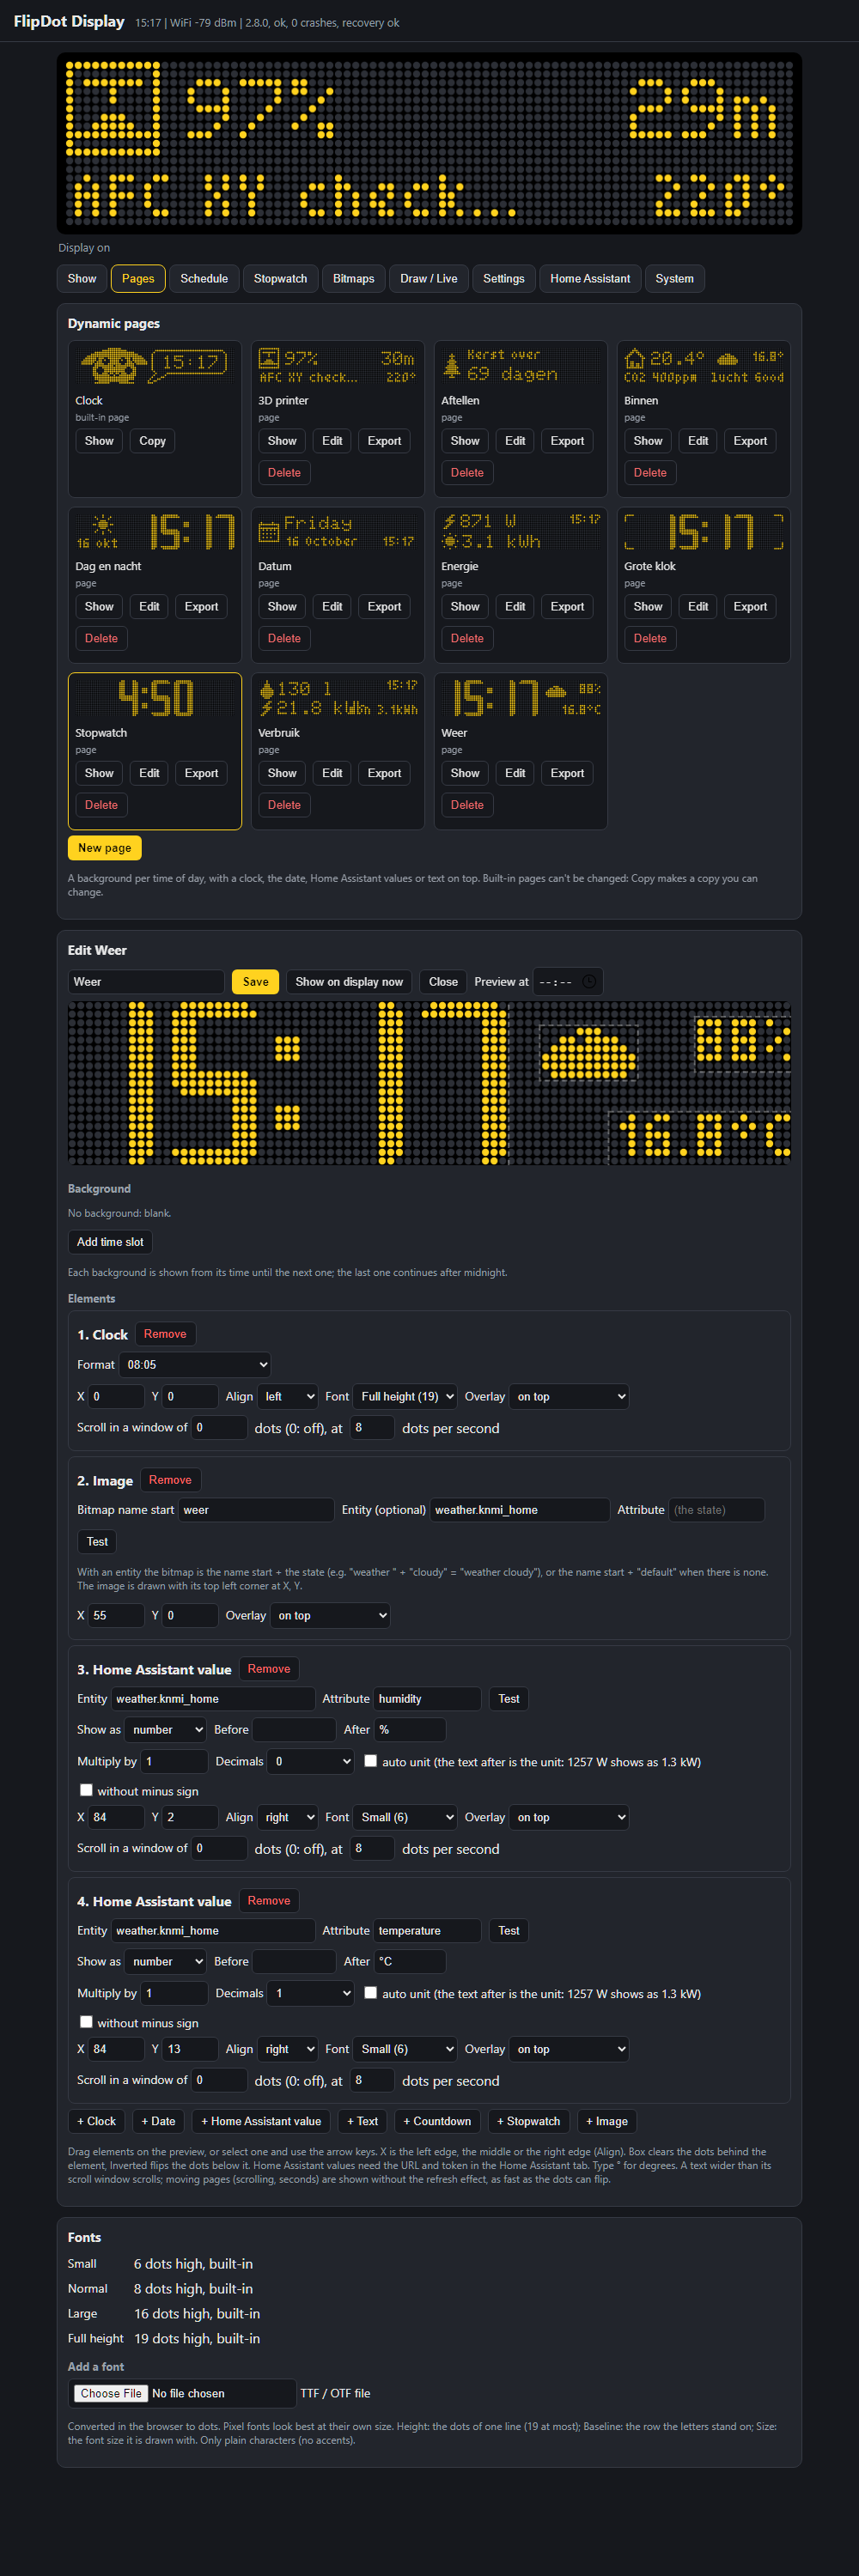Open the Home Assistant tab
Image resolution: width=859 pixels, height=2576 pixels.
tap(590, 279)
